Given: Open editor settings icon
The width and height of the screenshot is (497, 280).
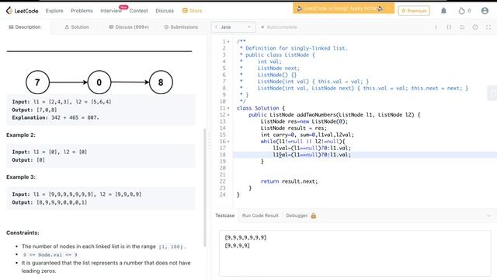Looking at the screenshot, I should click(x=475, y=27).
